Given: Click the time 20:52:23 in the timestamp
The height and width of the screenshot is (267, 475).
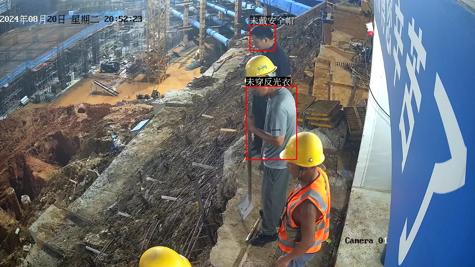Looking at the screenshot, I should click(123, 19).
